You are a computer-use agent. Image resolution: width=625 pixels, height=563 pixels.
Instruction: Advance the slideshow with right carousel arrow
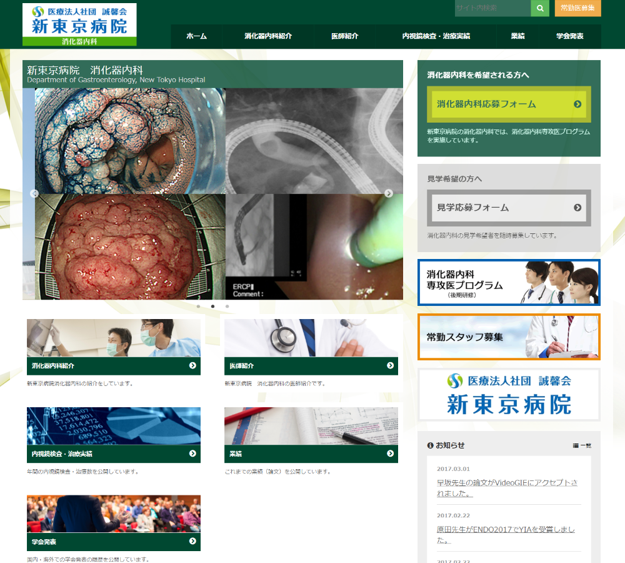389,193
